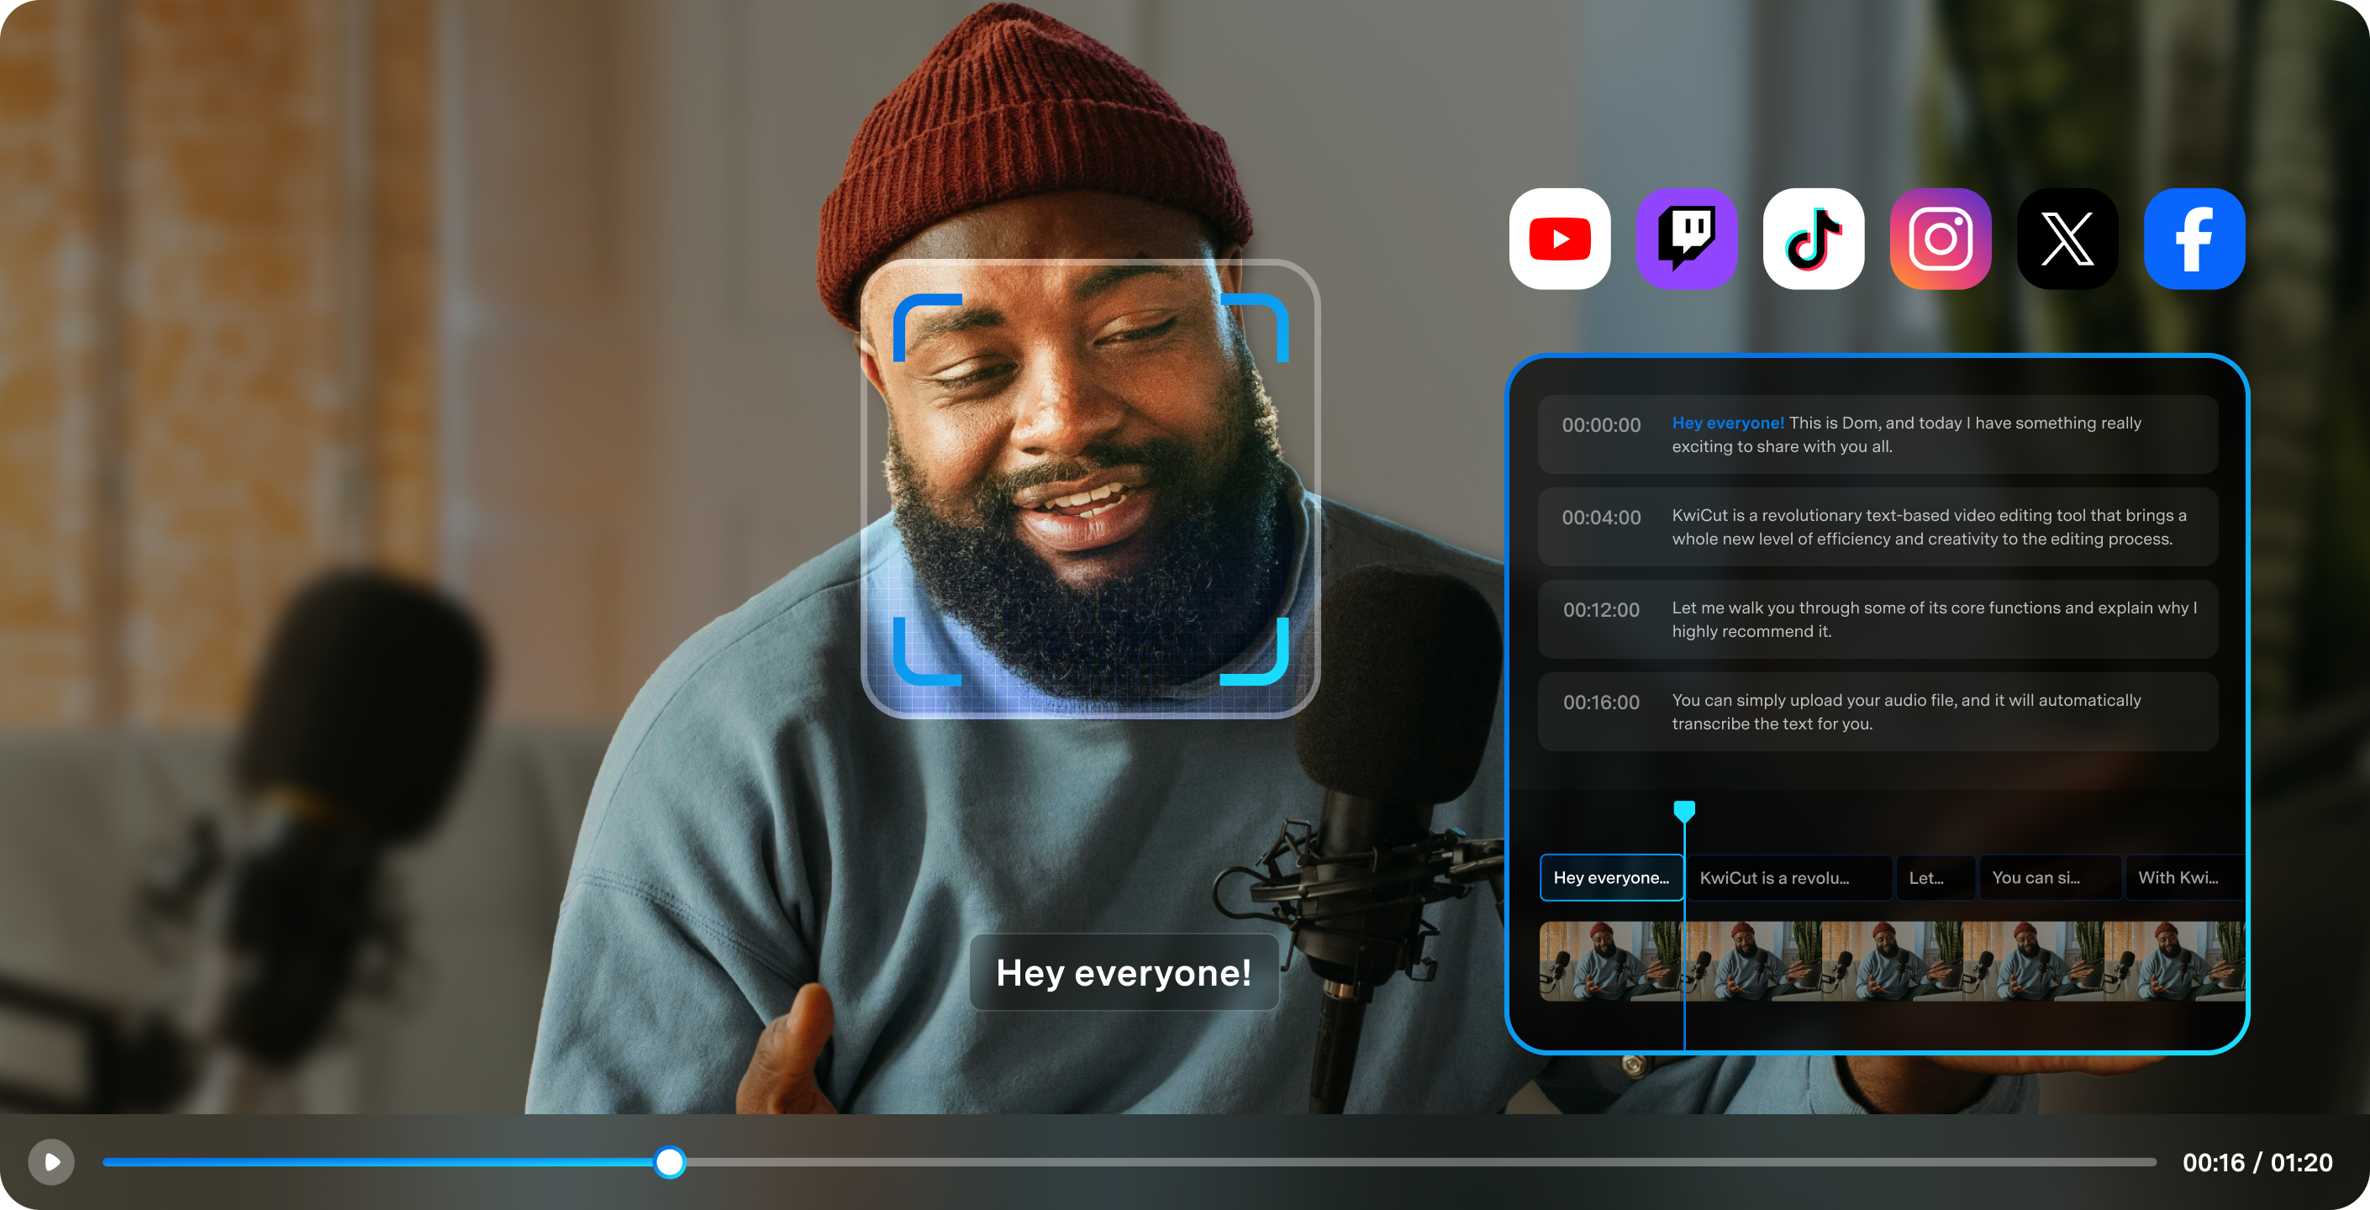2370x1210 pixels.
Task: Click the video progress slider handle
Action: pos(670,1162)
